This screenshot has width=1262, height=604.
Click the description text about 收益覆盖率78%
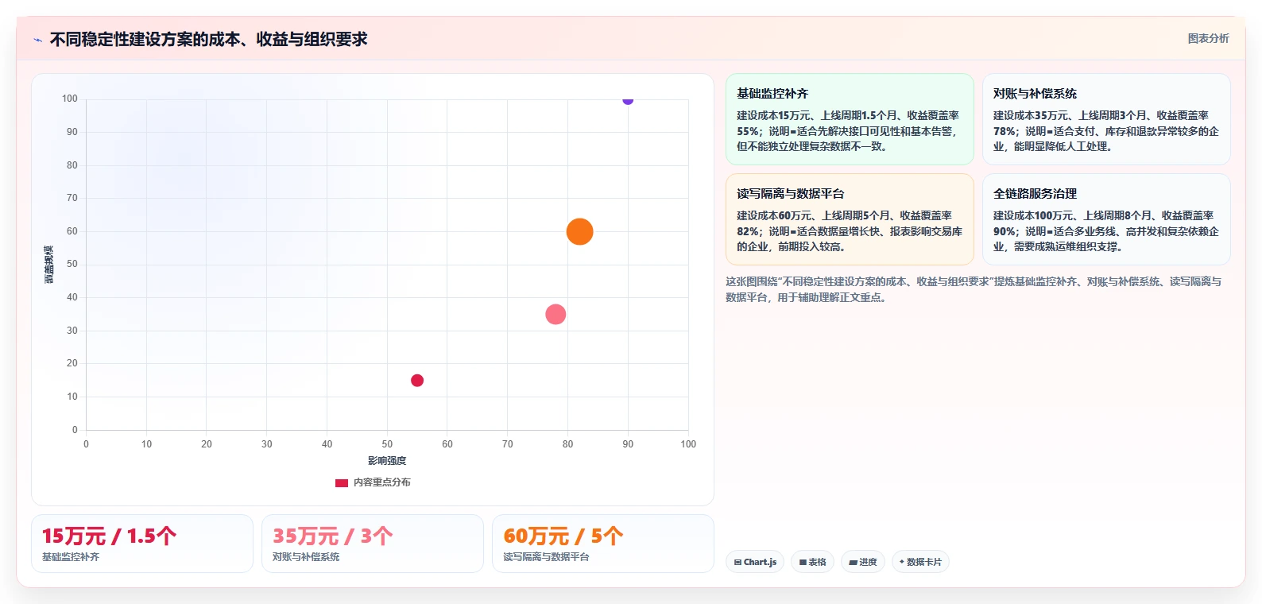1106,131
